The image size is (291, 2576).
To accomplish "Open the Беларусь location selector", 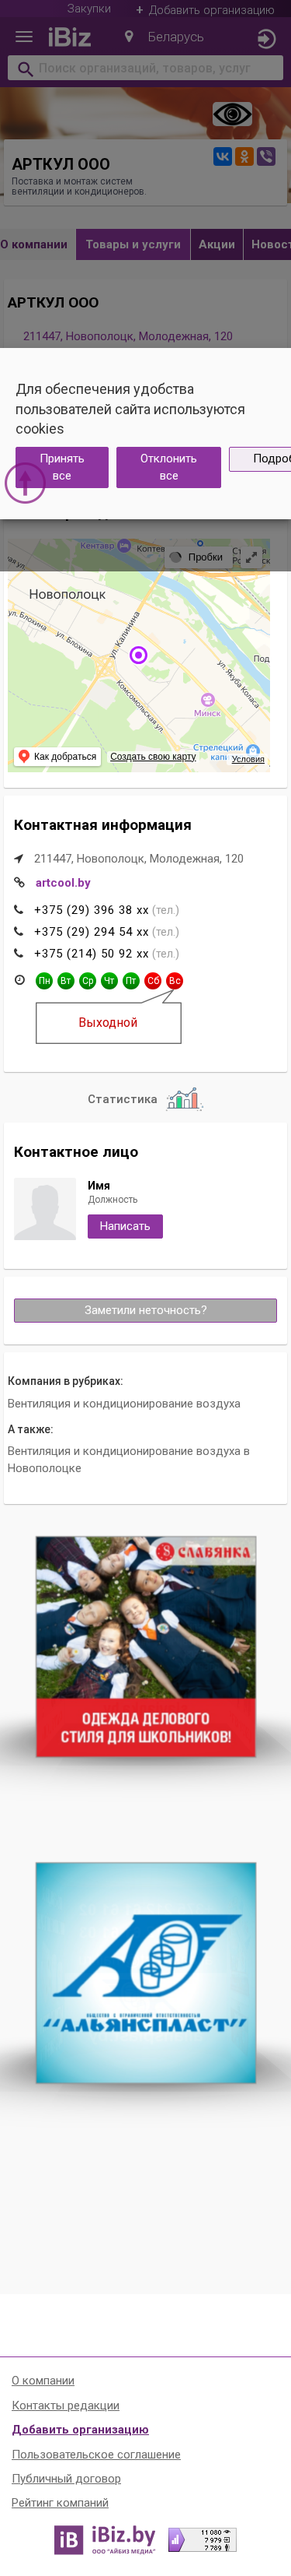I will pyautogui.click(x=165, y=37).
